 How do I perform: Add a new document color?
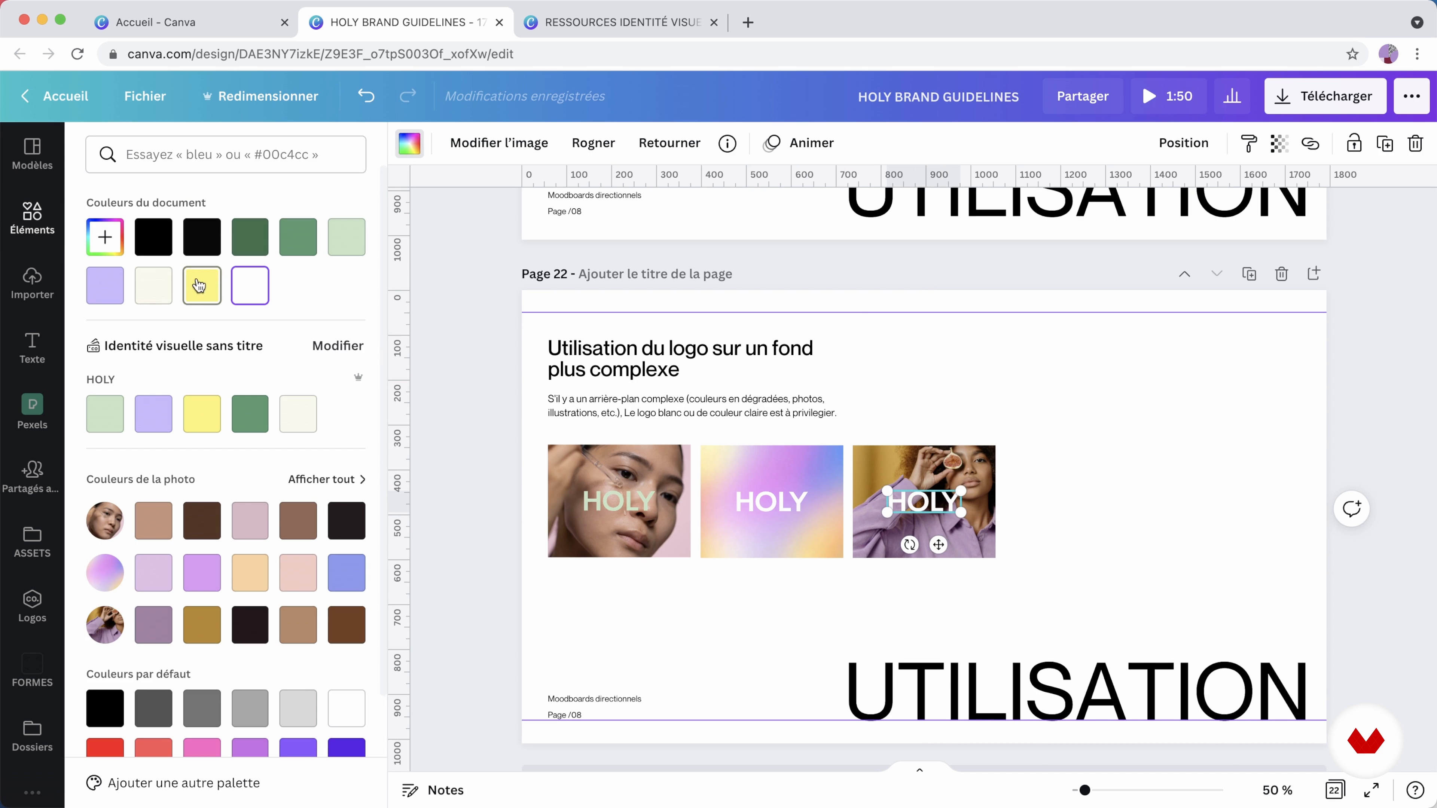click(x=105, y=238)
